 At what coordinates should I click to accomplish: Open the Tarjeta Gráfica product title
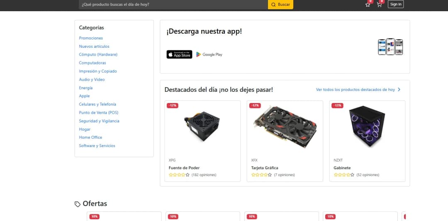pyautogui.click(x=264, y=168)
